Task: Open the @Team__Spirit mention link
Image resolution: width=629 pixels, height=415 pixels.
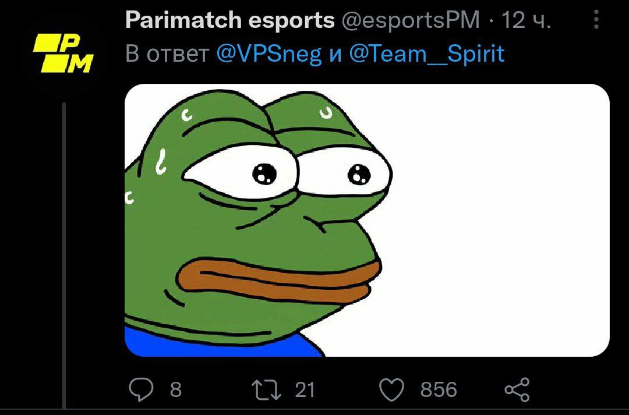Action: click(426, 54)
